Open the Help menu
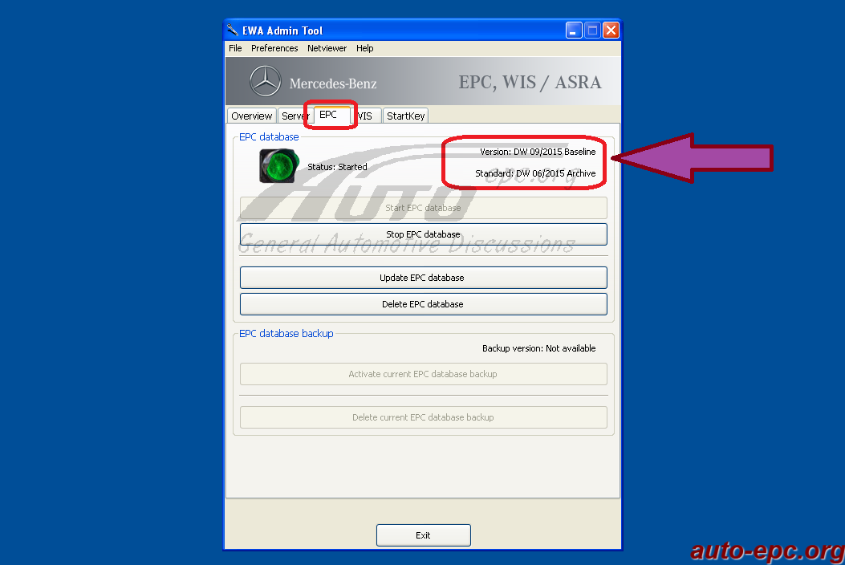 [x=364, y=48]
